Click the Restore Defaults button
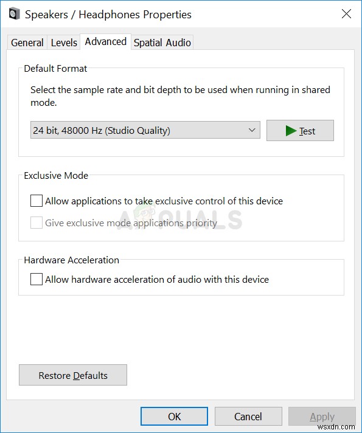This screenshot has width=362, height=433. [x=73, y=375]
